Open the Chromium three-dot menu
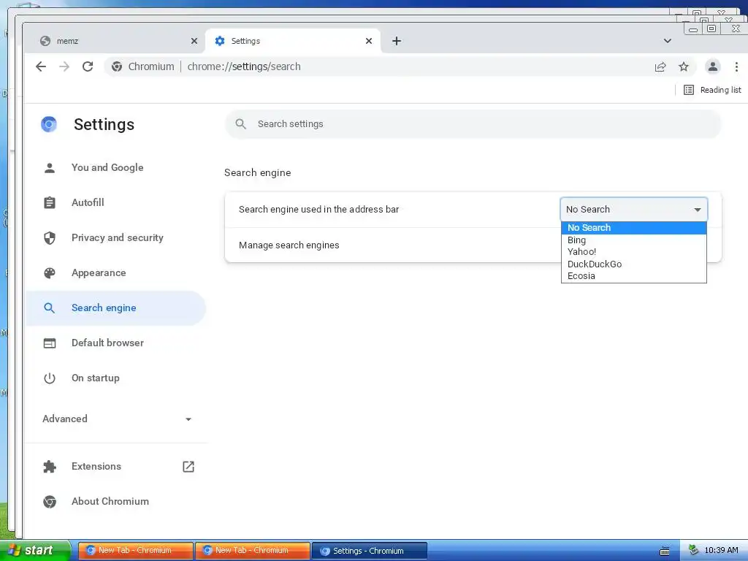This screenshot has width=748, height=561. (x=736, y=66)
